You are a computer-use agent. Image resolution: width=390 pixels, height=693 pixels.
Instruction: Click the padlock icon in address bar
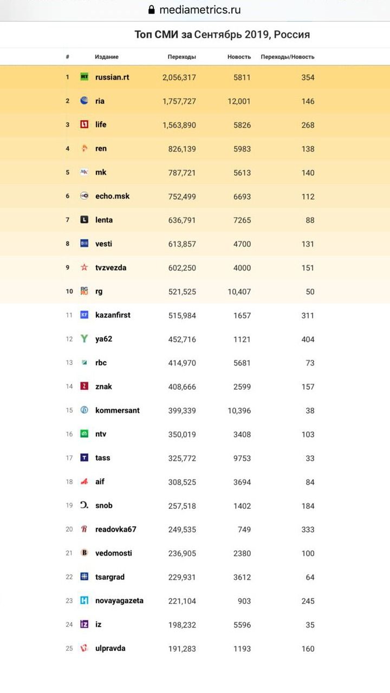click(151, 10)
